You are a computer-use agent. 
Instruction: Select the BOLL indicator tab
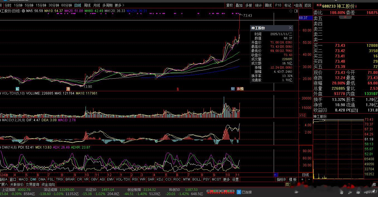197,179
